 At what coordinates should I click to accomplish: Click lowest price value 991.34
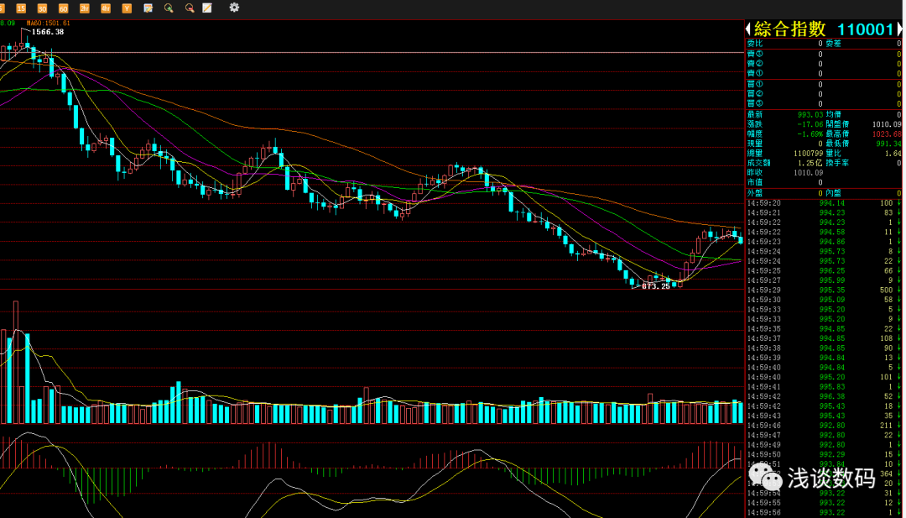[888, 144]
